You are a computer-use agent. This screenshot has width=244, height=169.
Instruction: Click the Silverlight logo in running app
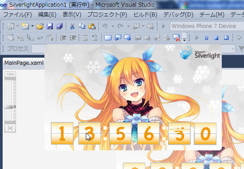pos(200,53)
